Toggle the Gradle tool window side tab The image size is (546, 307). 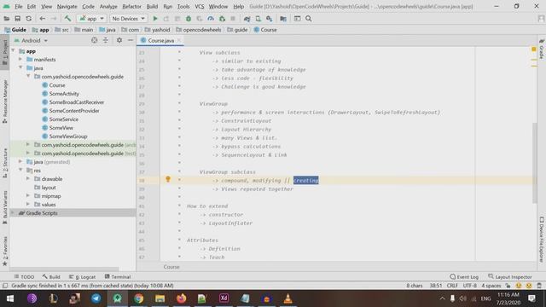tap(542, 49)
